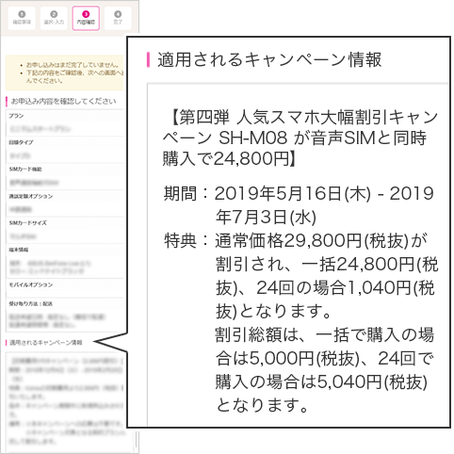
Task: Click the SIMカード機能 row label
Action: click(x=25, y=170)
